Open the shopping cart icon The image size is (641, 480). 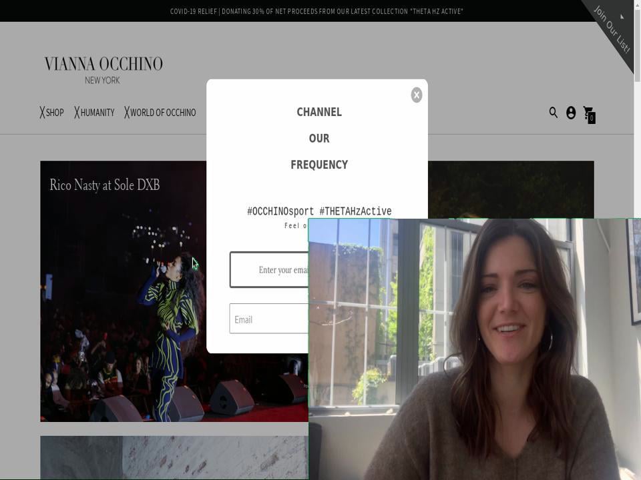pyautogui.click(x=589, y=114)
